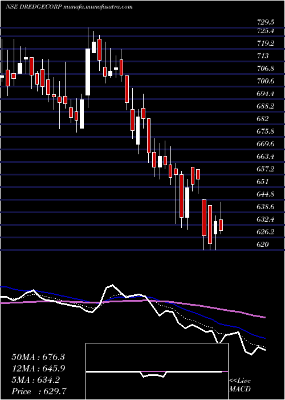The width and height of the screenshot is (285, 400).
Task: Click the 12MA : 645.9 readout
Action: coord(38,369)
